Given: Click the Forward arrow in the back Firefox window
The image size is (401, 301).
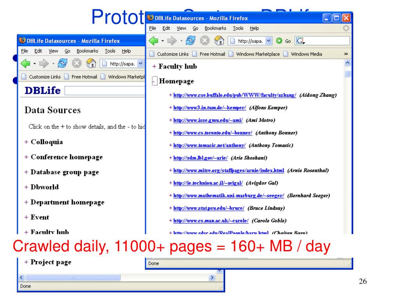Looking at the screenshot, I should pyautogui.click(x=44, y=63).
